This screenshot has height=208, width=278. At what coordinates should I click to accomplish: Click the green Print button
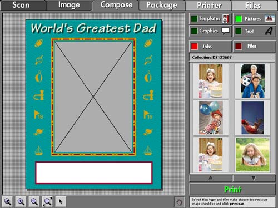232,190
